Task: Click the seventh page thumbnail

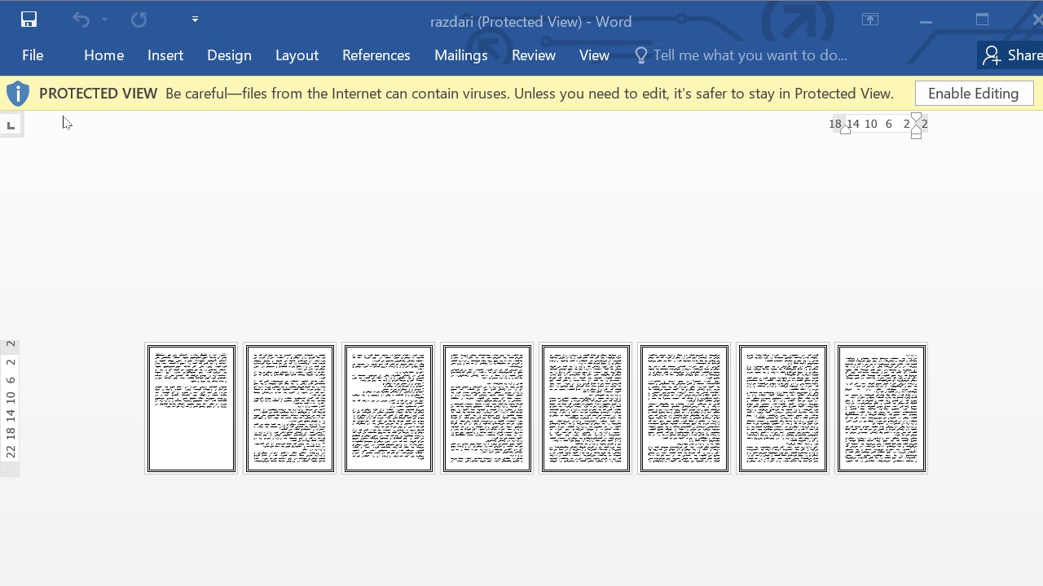Action: (x=783, y=409)
